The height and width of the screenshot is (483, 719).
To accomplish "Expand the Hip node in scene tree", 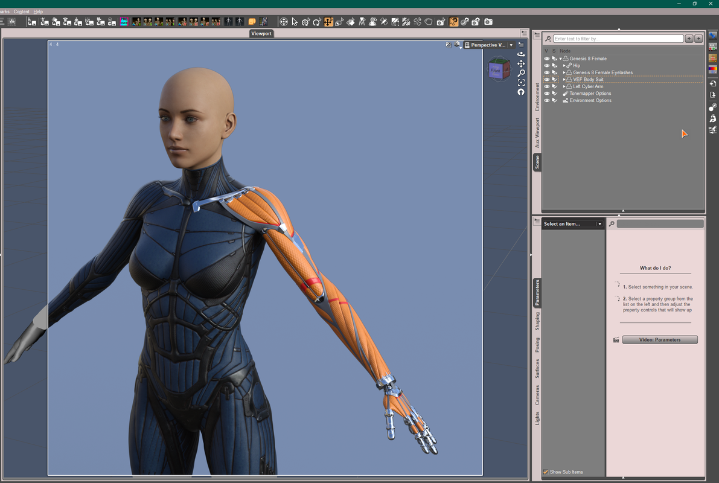I will pos(564,66).
